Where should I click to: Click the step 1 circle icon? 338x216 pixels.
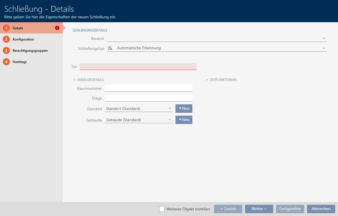[x=6, y=28]
